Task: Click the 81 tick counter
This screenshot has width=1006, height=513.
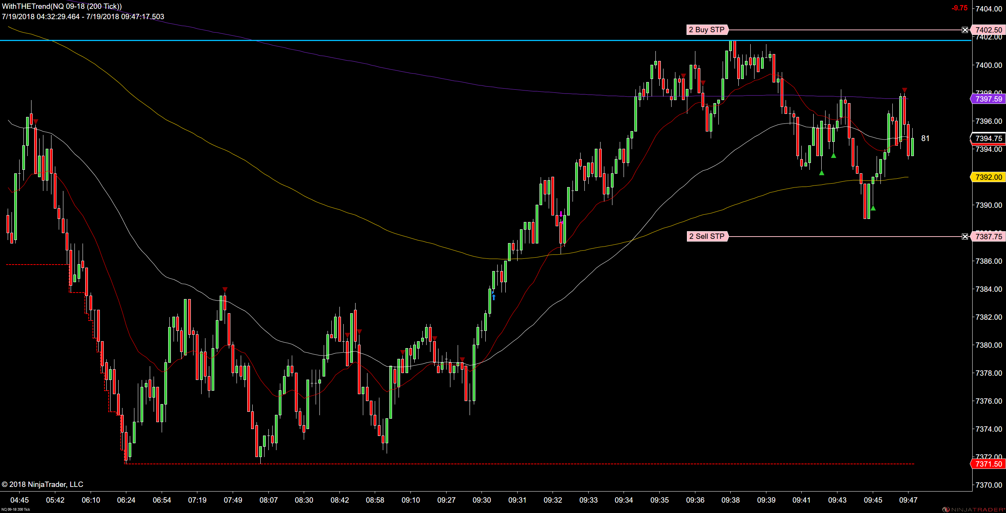Action: [925, 138]
